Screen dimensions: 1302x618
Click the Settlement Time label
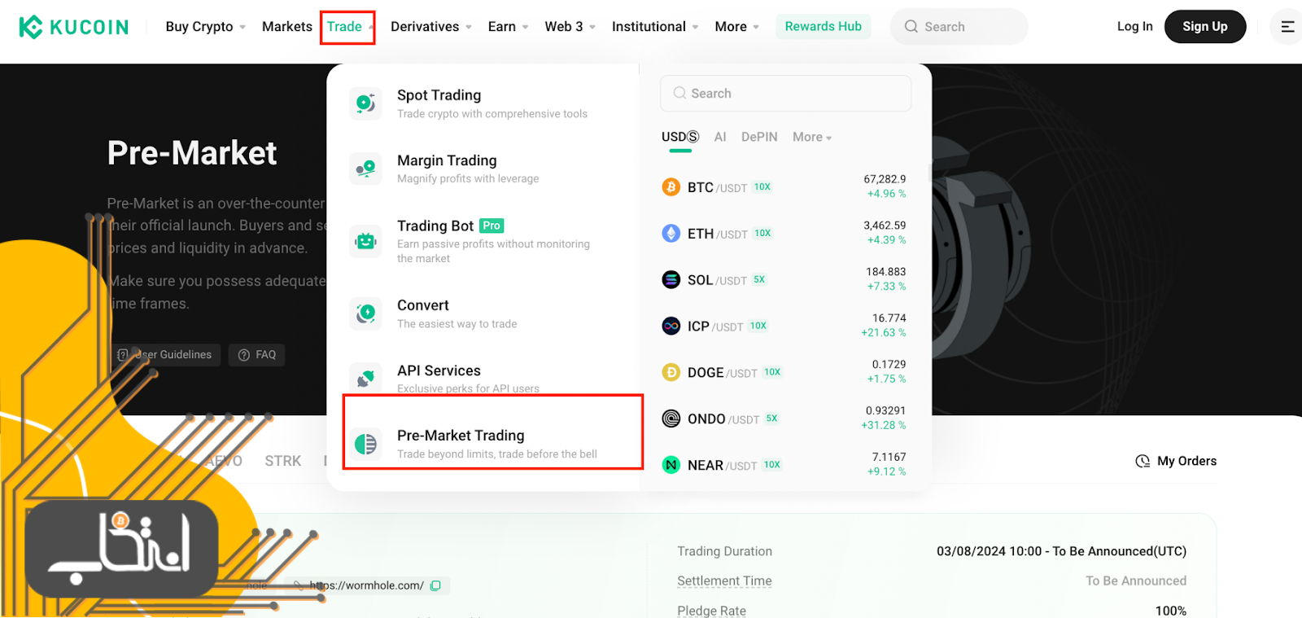click(x=724, y=581)
